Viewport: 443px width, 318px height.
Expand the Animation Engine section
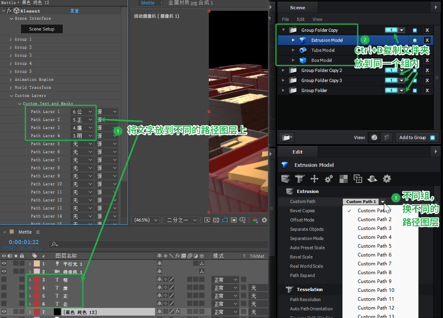pyautogui.click(x=11, y=80)
